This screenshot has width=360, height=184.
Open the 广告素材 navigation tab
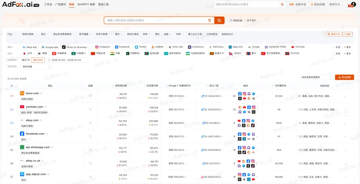pyautogui.click(x=60, y=4)
